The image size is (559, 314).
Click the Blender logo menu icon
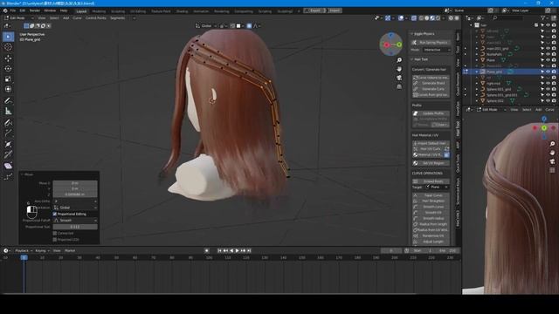pos(5,10)
